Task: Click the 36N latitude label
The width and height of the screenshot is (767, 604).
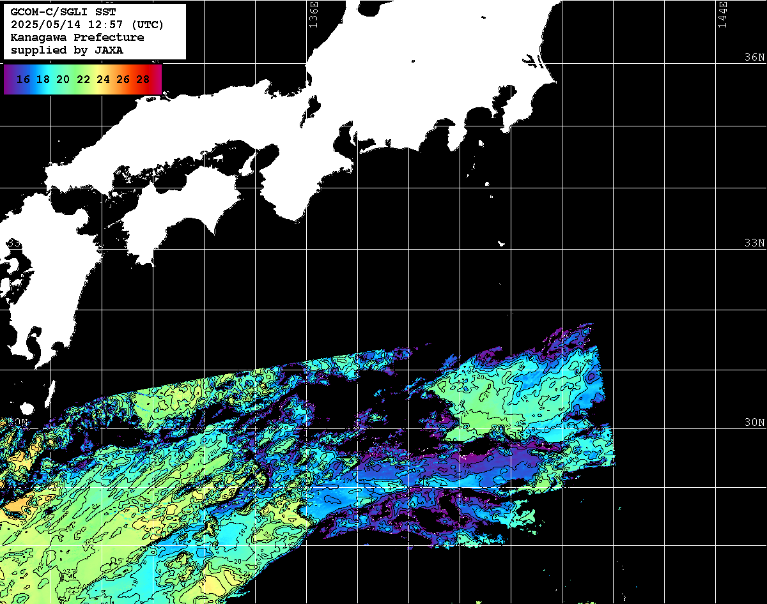Action: pos(754,57)
